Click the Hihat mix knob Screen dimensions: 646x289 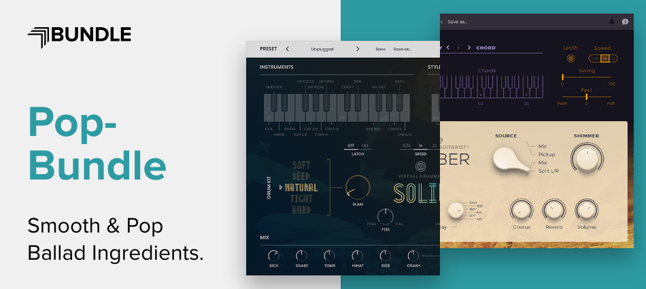(x=357, y=256)
